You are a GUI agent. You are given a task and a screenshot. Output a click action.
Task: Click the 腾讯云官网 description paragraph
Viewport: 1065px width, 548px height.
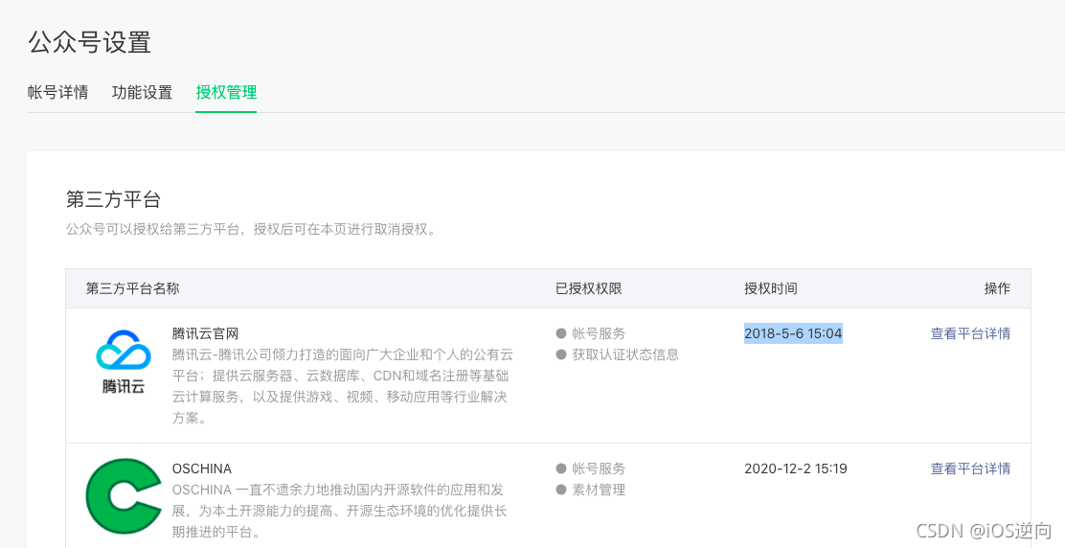coord(342,386)
